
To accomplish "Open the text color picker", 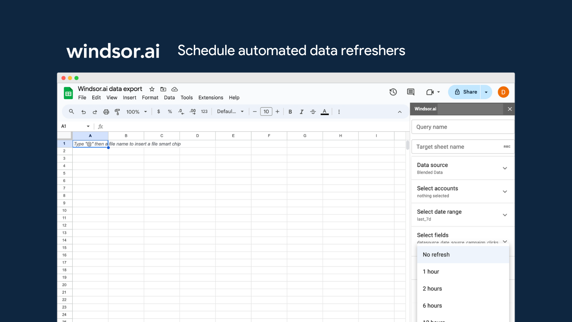I will coord(324,112).
